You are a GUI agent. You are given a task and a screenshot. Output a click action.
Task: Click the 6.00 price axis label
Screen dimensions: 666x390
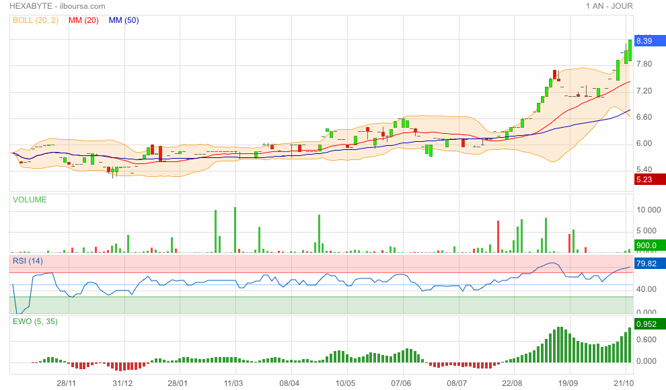coord(644,143)
